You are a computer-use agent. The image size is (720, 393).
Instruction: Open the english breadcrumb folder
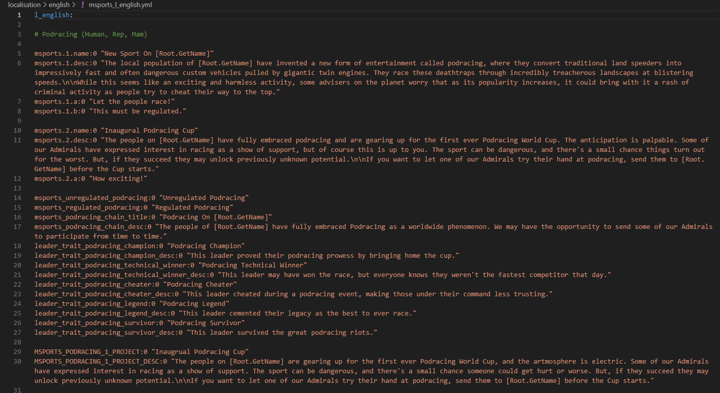(x=59, y=5)
